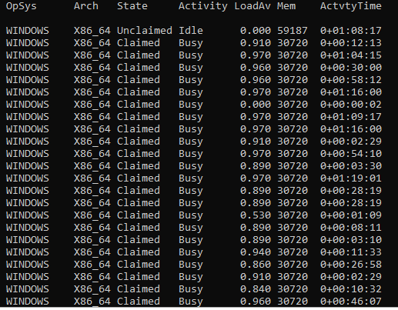Click the State column header
398x310 pixels.
[132, 6]
